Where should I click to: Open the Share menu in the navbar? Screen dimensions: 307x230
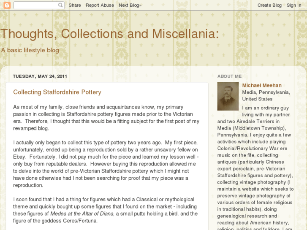[x=75, y=5]
